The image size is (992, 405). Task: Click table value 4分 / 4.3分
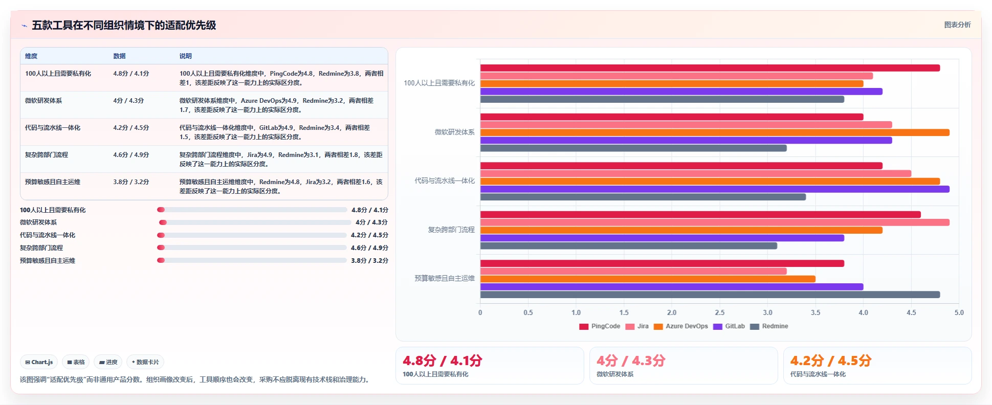point(128,101)
